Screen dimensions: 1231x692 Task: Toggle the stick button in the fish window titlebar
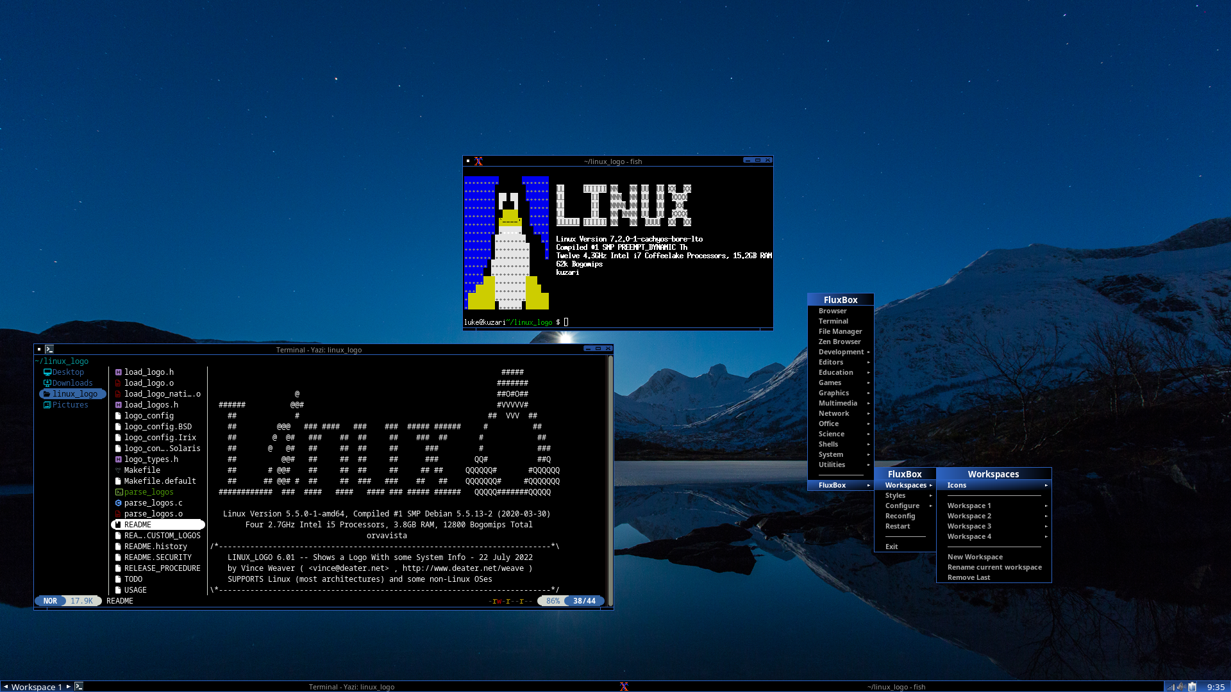click(x=468, y=161)
